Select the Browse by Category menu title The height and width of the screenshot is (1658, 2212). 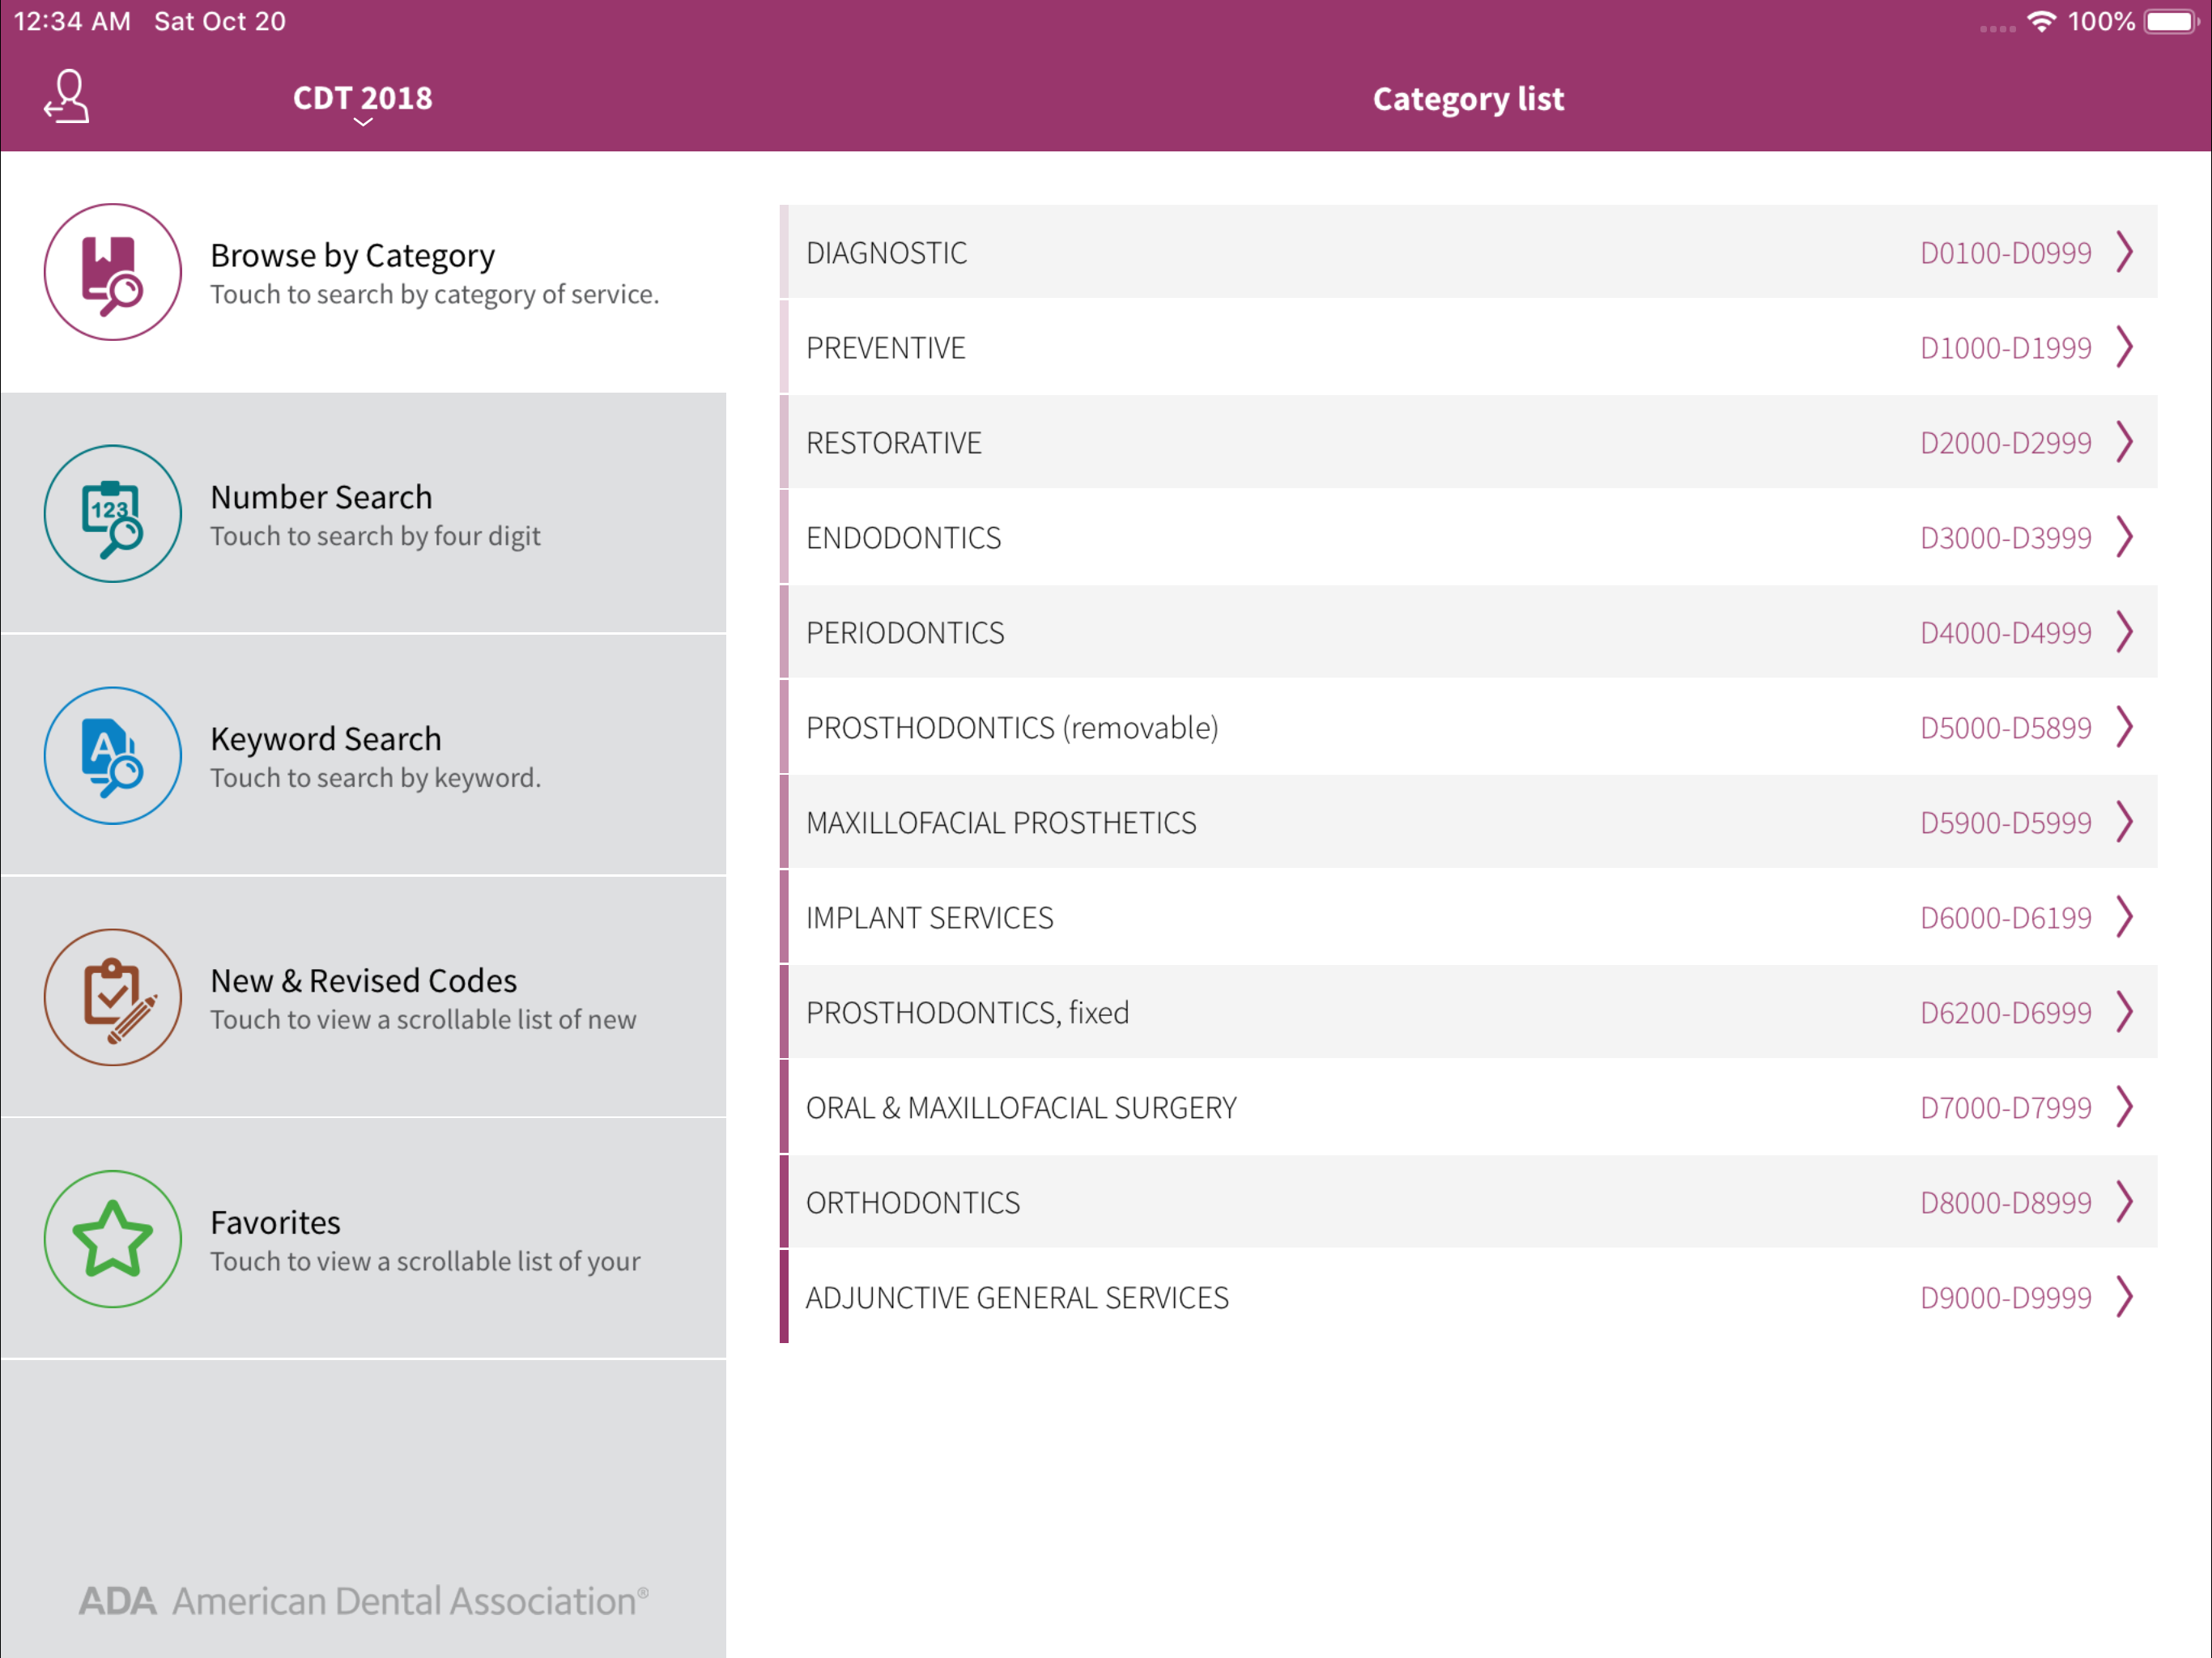pyautogui.click(x=353, y=256)
